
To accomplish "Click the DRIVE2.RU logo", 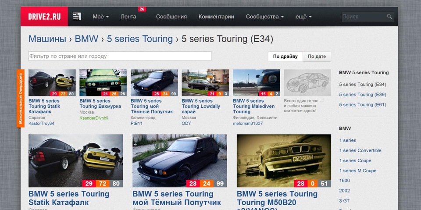I will 44,17.
